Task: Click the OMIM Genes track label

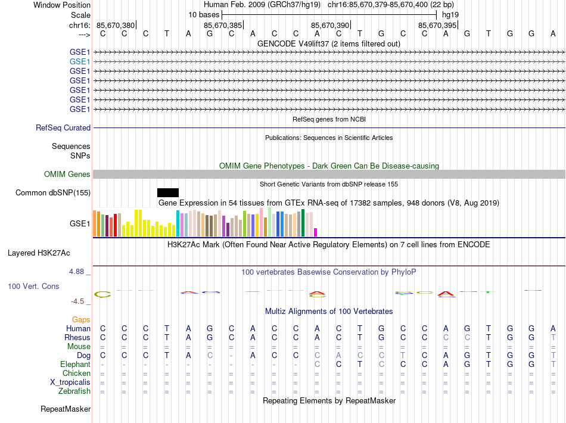Action: coord(67,175)
